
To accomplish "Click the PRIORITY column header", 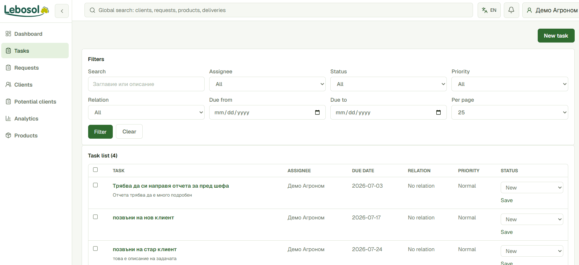I will pyautogui.click(x=469, y=171).
